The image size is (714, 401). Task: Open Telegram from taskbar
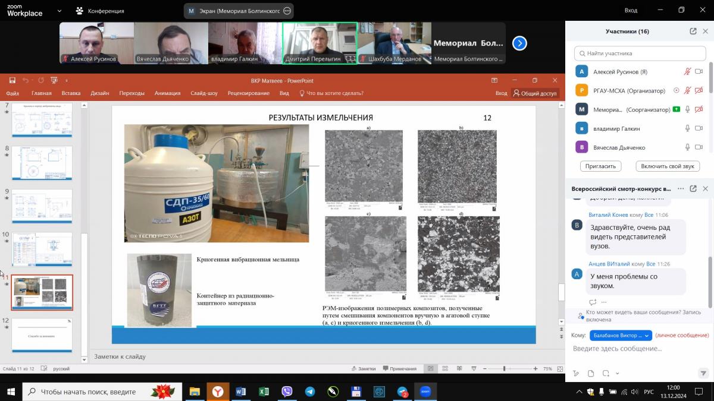coord(310,391)
